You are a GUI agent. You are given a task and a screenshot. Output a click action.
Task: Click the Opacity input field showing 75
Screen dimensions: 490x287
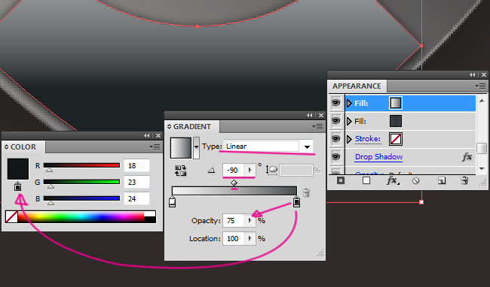234,220
